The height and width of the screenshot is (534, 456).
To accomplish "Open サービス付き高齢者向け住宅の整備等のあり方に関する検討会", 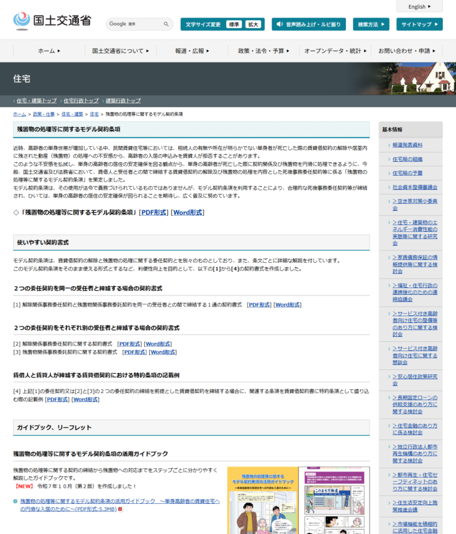I will pyautogui.click(x=415, y=324).
